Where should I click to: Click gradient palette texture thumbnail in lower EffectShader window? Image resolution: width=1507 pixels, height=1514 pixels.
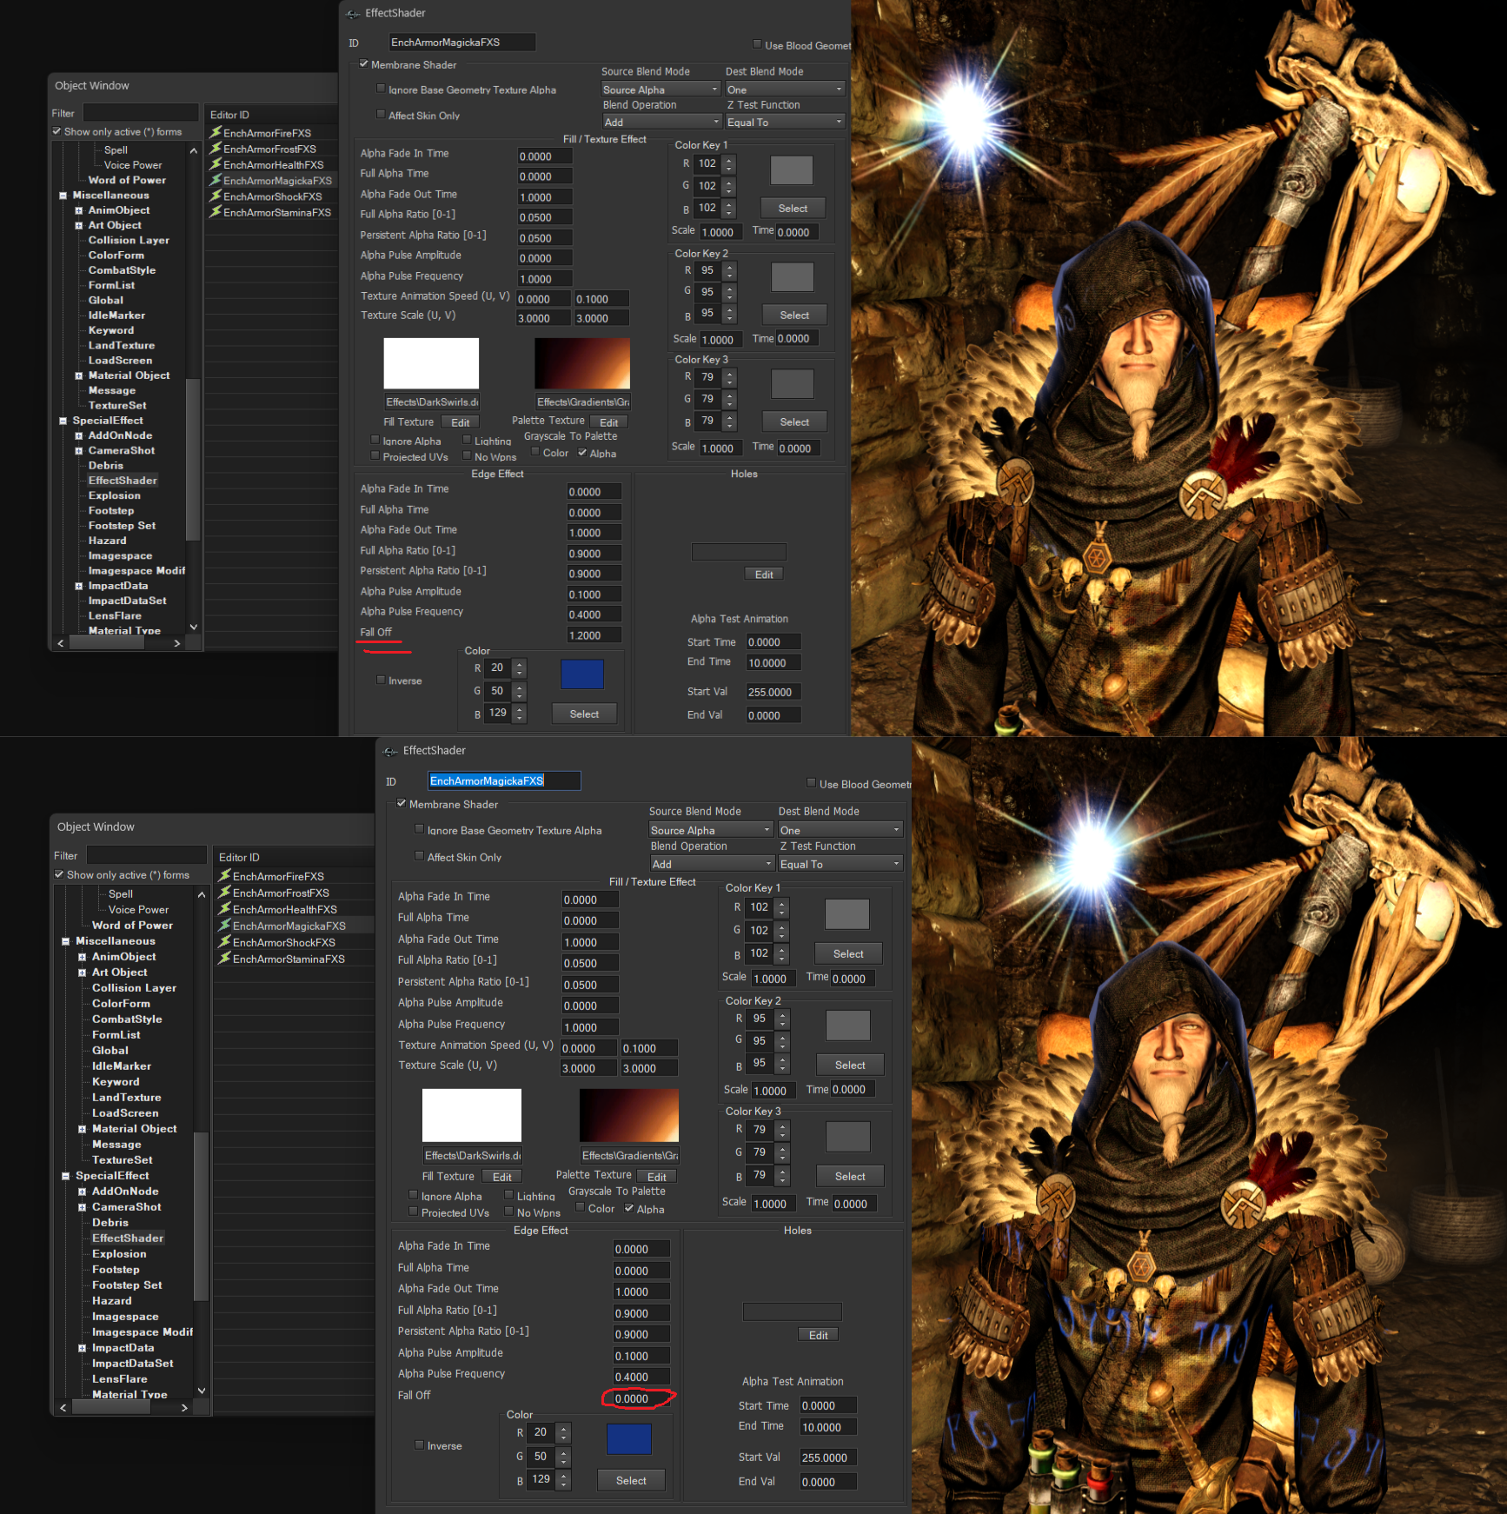click(628, 1115)
